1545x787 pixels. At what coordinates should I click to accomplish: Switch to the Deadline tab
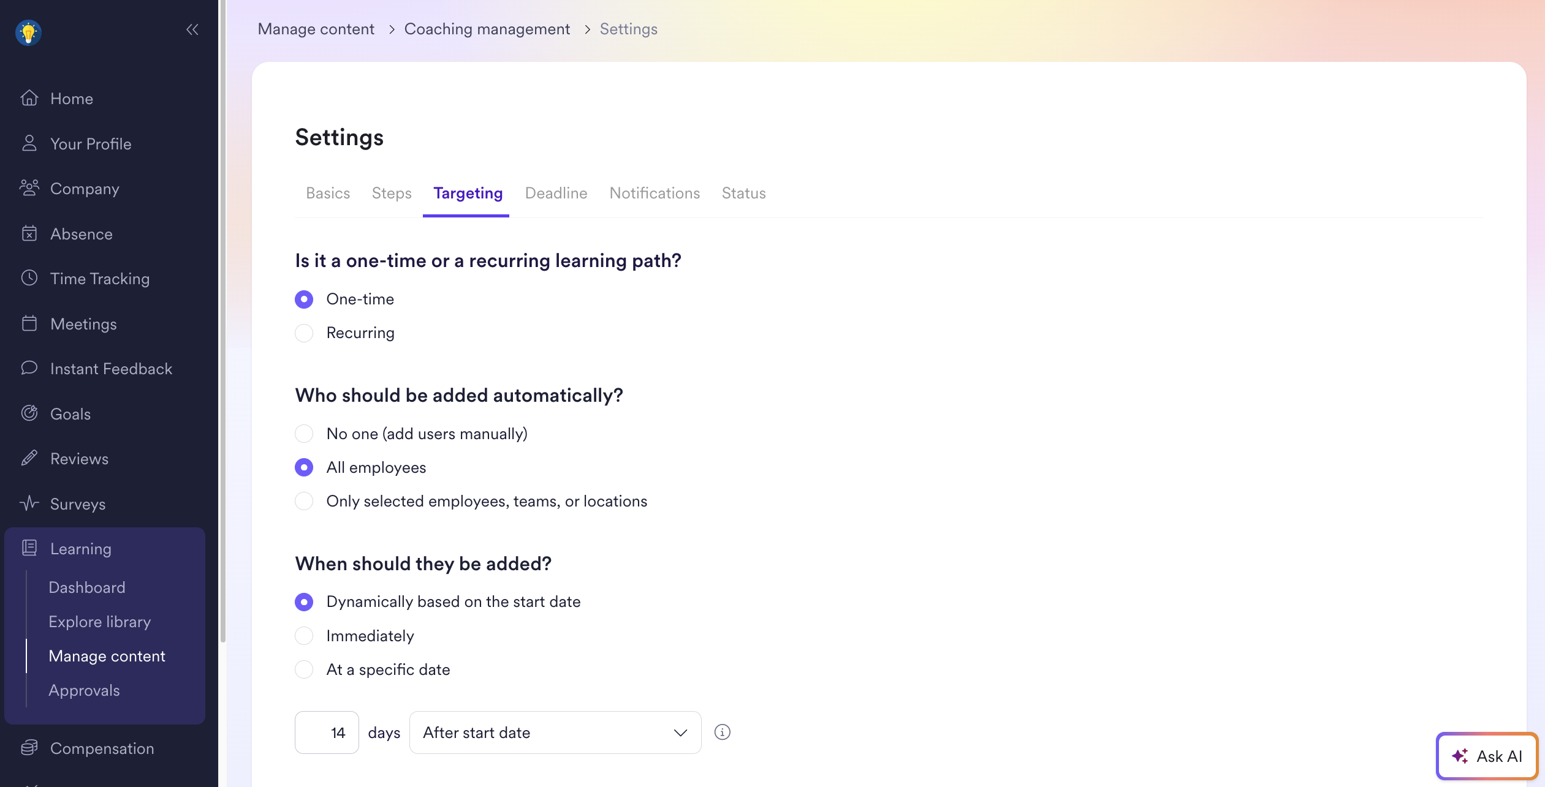click(x=556, y=194)
